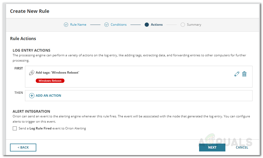The image size is (263, 158).
Task: Click the ADD AN ACTION link text
Action: tap(48, 96)
